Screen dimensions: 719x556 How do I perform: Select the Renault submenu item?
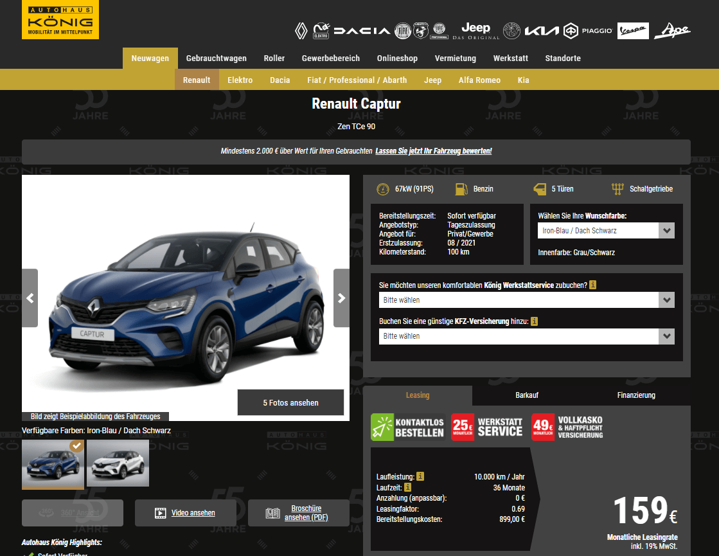197,80
